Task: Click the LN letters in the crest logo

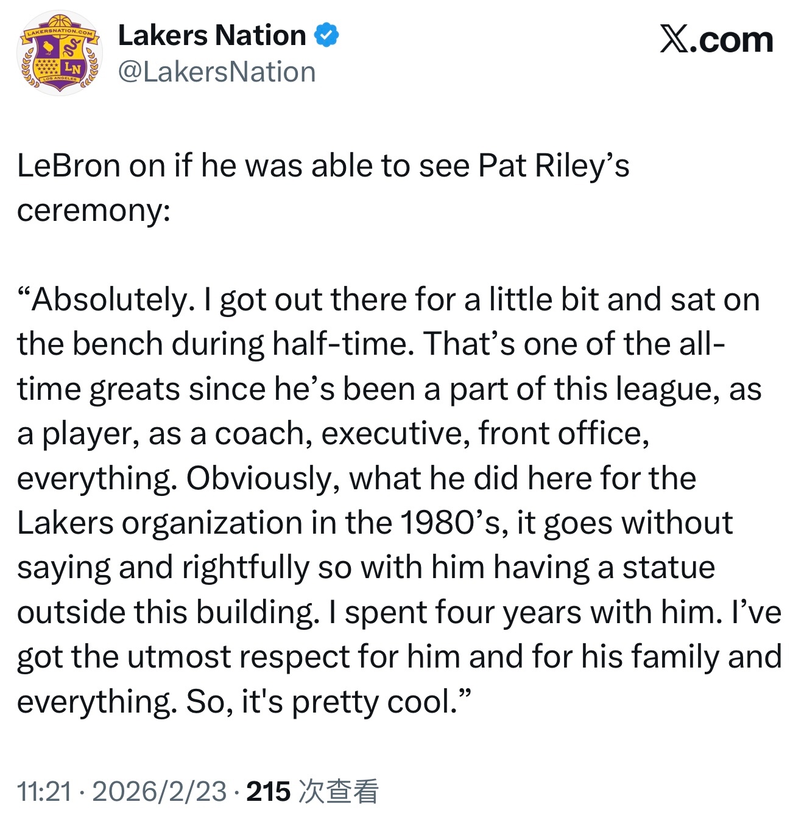Action: pos(72,68)
